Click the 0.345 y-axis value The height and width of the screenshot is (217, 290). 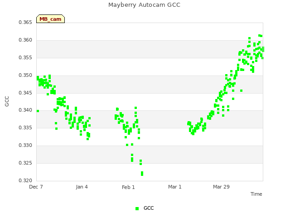[x=25, y=93]
